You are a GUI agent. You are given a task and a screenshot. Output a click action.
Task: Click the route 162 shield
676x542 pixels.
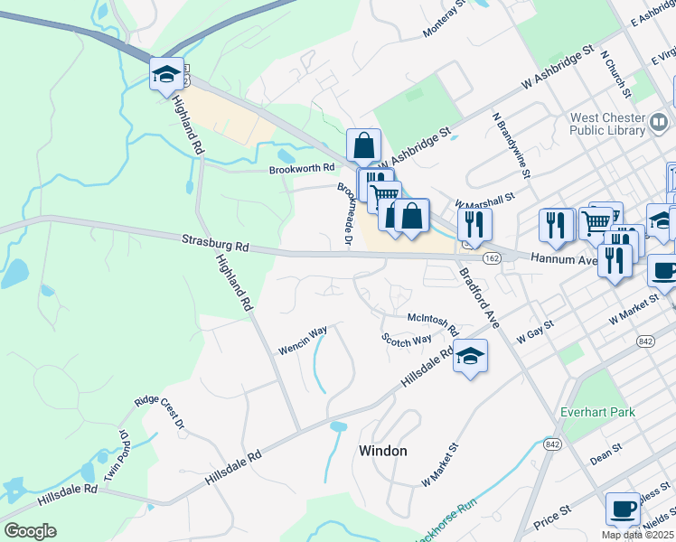[492, 258]
